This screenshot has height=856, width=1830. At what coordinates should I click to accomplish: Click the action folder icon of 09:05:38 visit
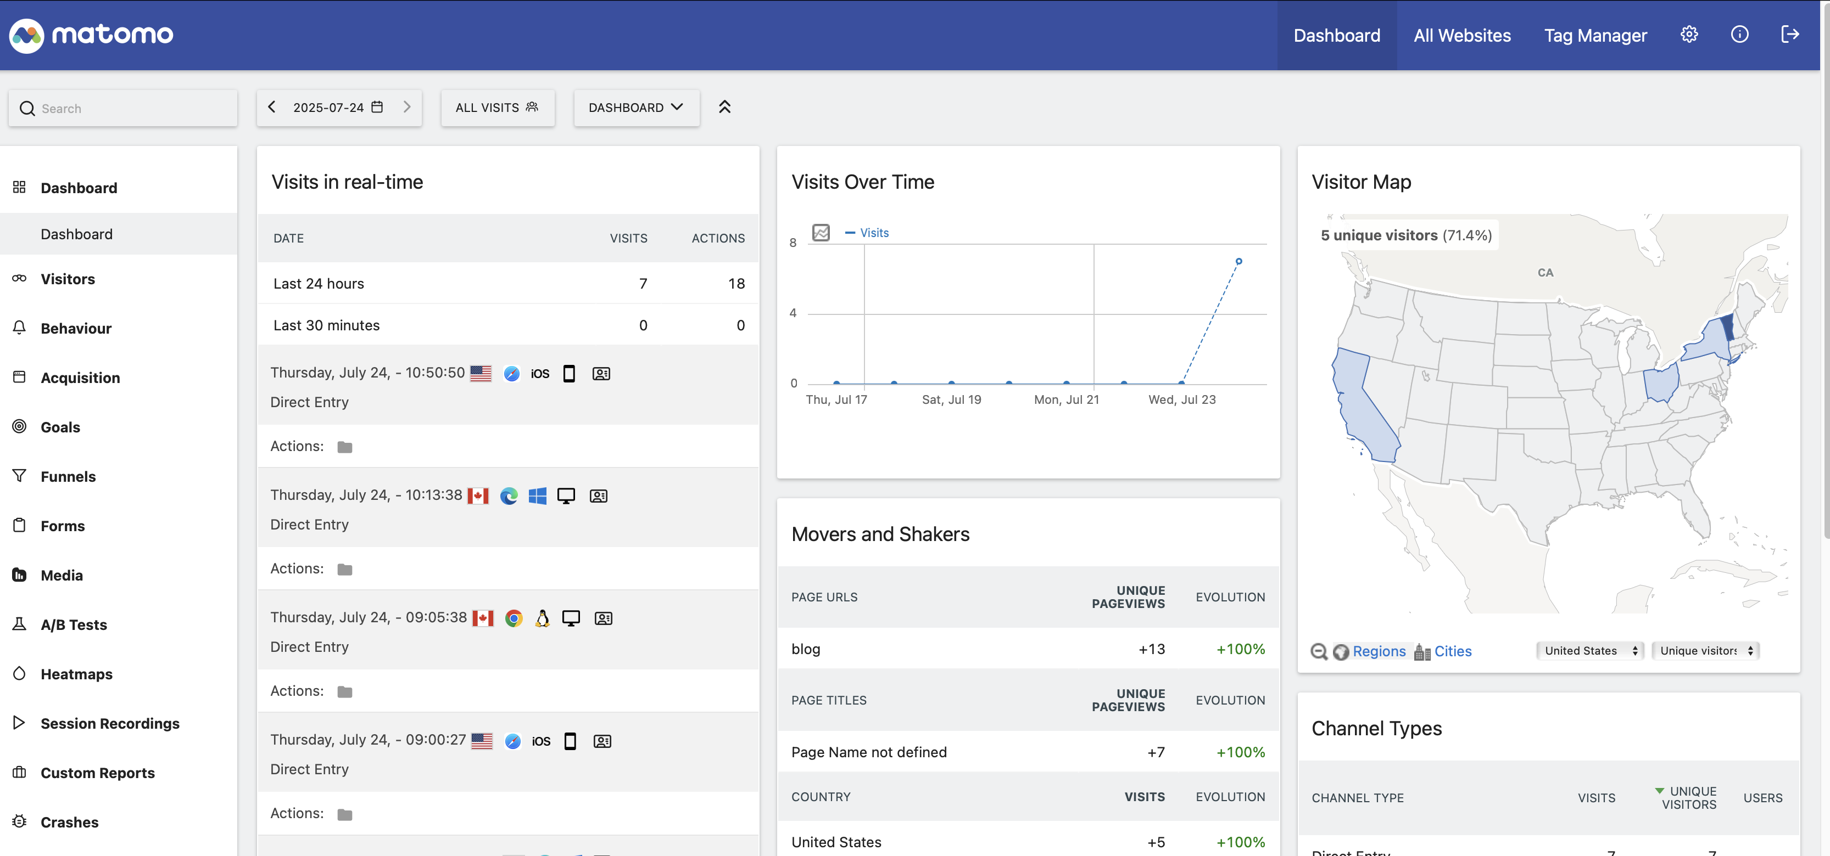[x=344, y=691]
